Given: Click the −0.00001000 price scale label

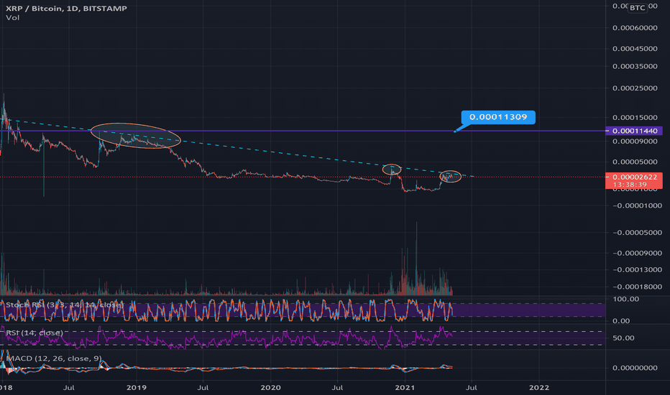Looking at the screenshot, I should coord(637,206).
